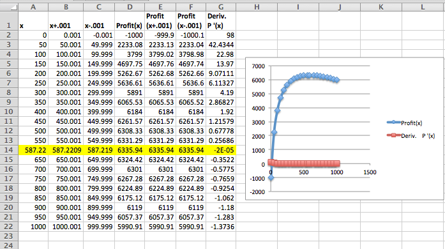This screenshot has width=445, height=249.
Task: Click the Profit(x) data point near -1000
Action: [x=271, y=177]
